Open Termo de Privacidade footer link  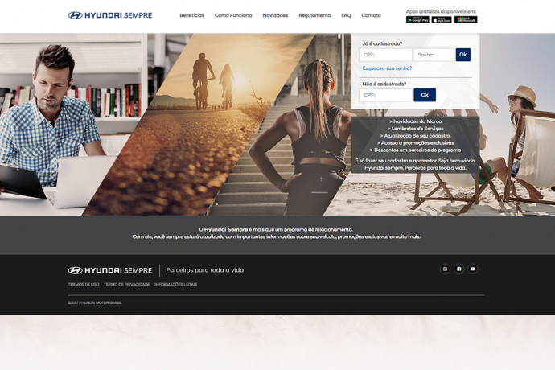(127, 285)
